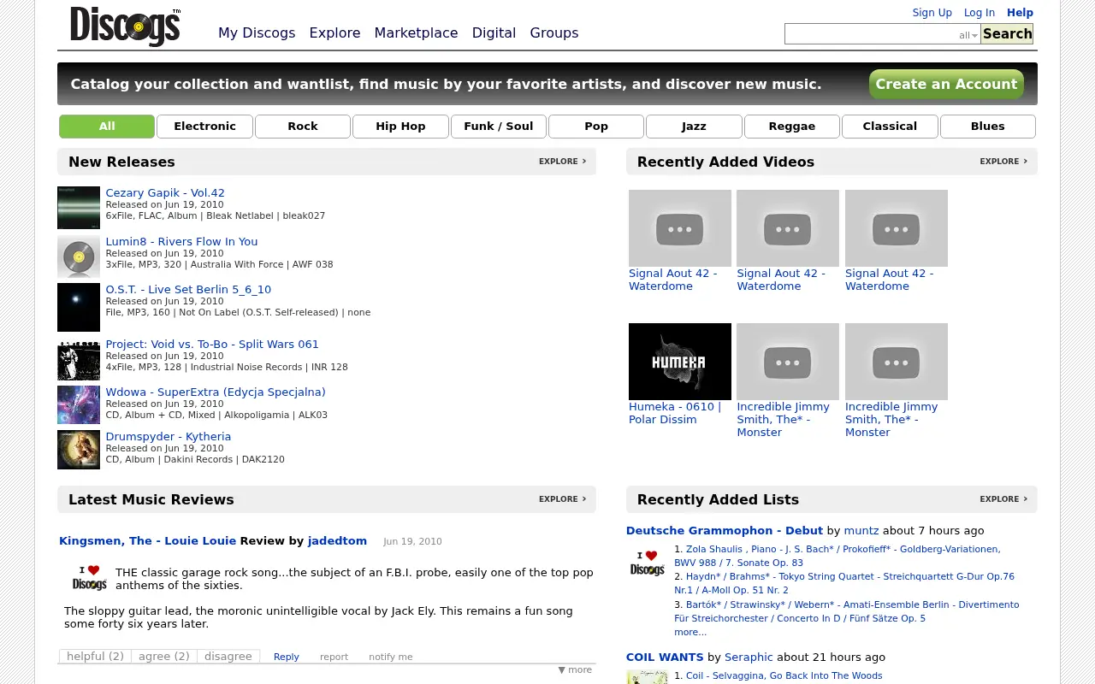Mark the review as helpful
1095x684 pixels.
95,657
